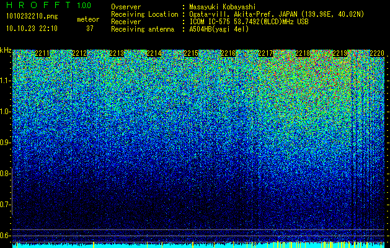The image size is (390, 248).
Task: Click the Ovserver label
Action: coord(126,7)
